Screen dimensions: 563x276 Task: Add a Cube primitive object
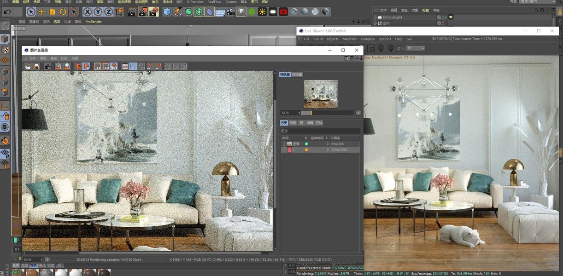click(x=167, y=11)
